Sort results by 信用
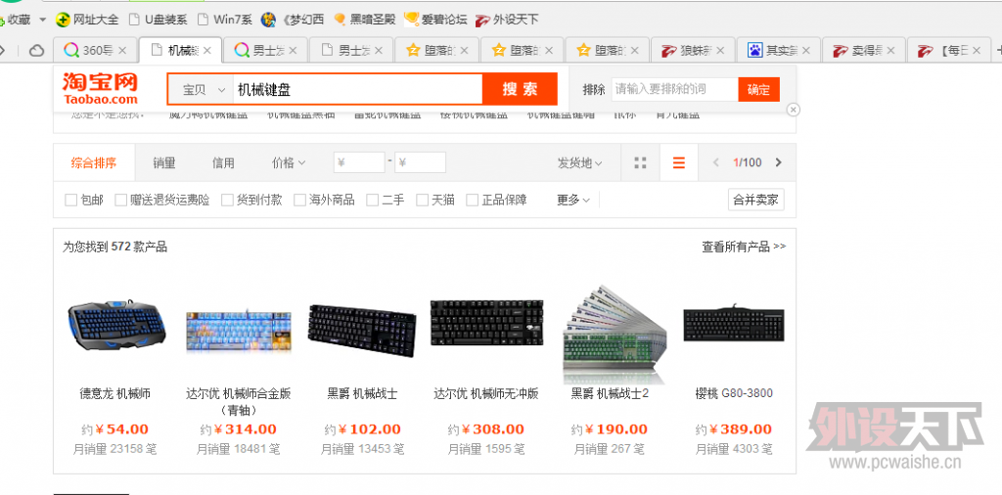 (x=223, y=162)
